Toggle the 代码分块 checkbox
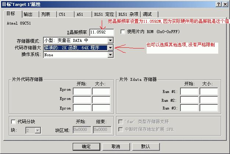Image resolution: width=230 pixels, height=154 pixels. (14, 122)
